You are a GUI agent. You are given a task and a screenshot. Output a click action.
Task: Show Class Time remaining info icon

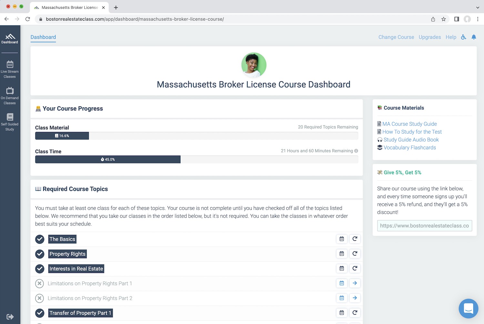(x=356, y=151)
